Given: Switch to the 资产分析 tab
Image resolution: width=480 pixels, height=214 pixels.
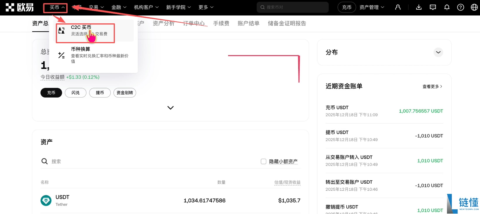Looking at the screenshot, I should pyautogui.click(x=164, y=23).
